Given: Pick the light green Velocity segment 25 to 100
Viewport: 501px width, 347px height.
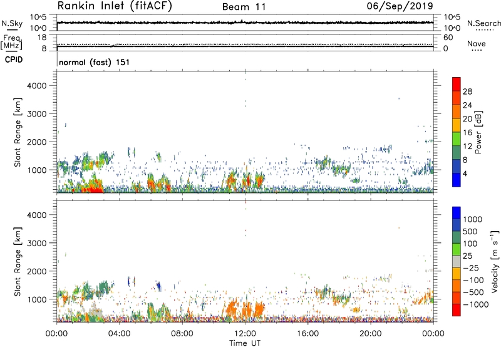Looking at the screenshot, I should [x=457, y=249].
